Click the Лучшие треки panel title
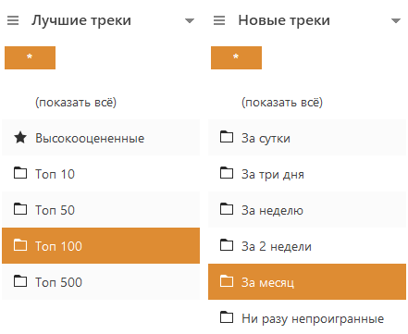The width and height of the screenshot is (408, 334). (81, 20)
